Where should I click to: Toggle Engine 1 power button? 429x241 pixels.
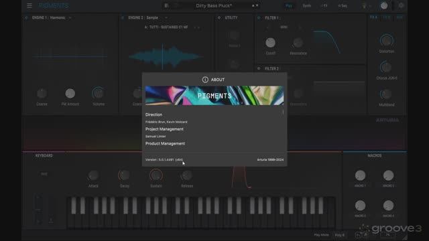coord(27,18)
